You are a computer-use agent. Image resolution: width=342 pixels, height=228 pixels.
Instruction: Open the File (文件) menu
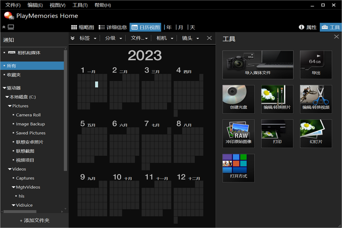(13, 5)
